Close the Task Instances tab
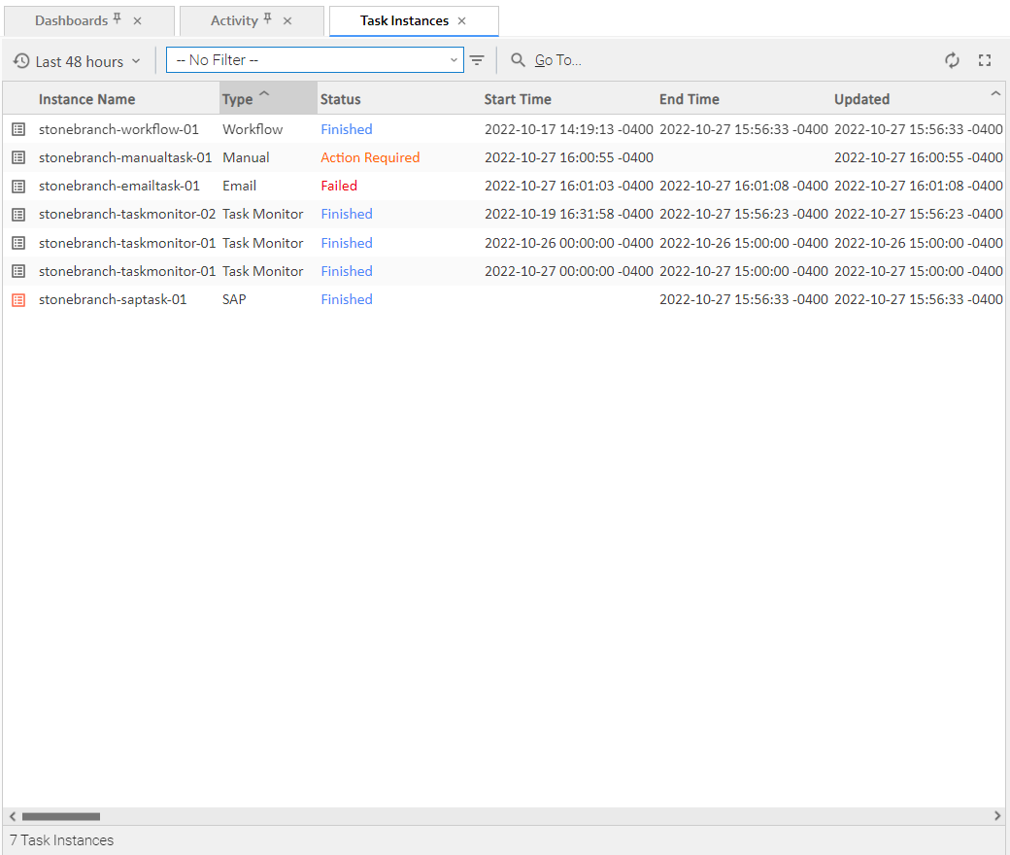This screenshot has width=1010, height=855. point(461,20)
